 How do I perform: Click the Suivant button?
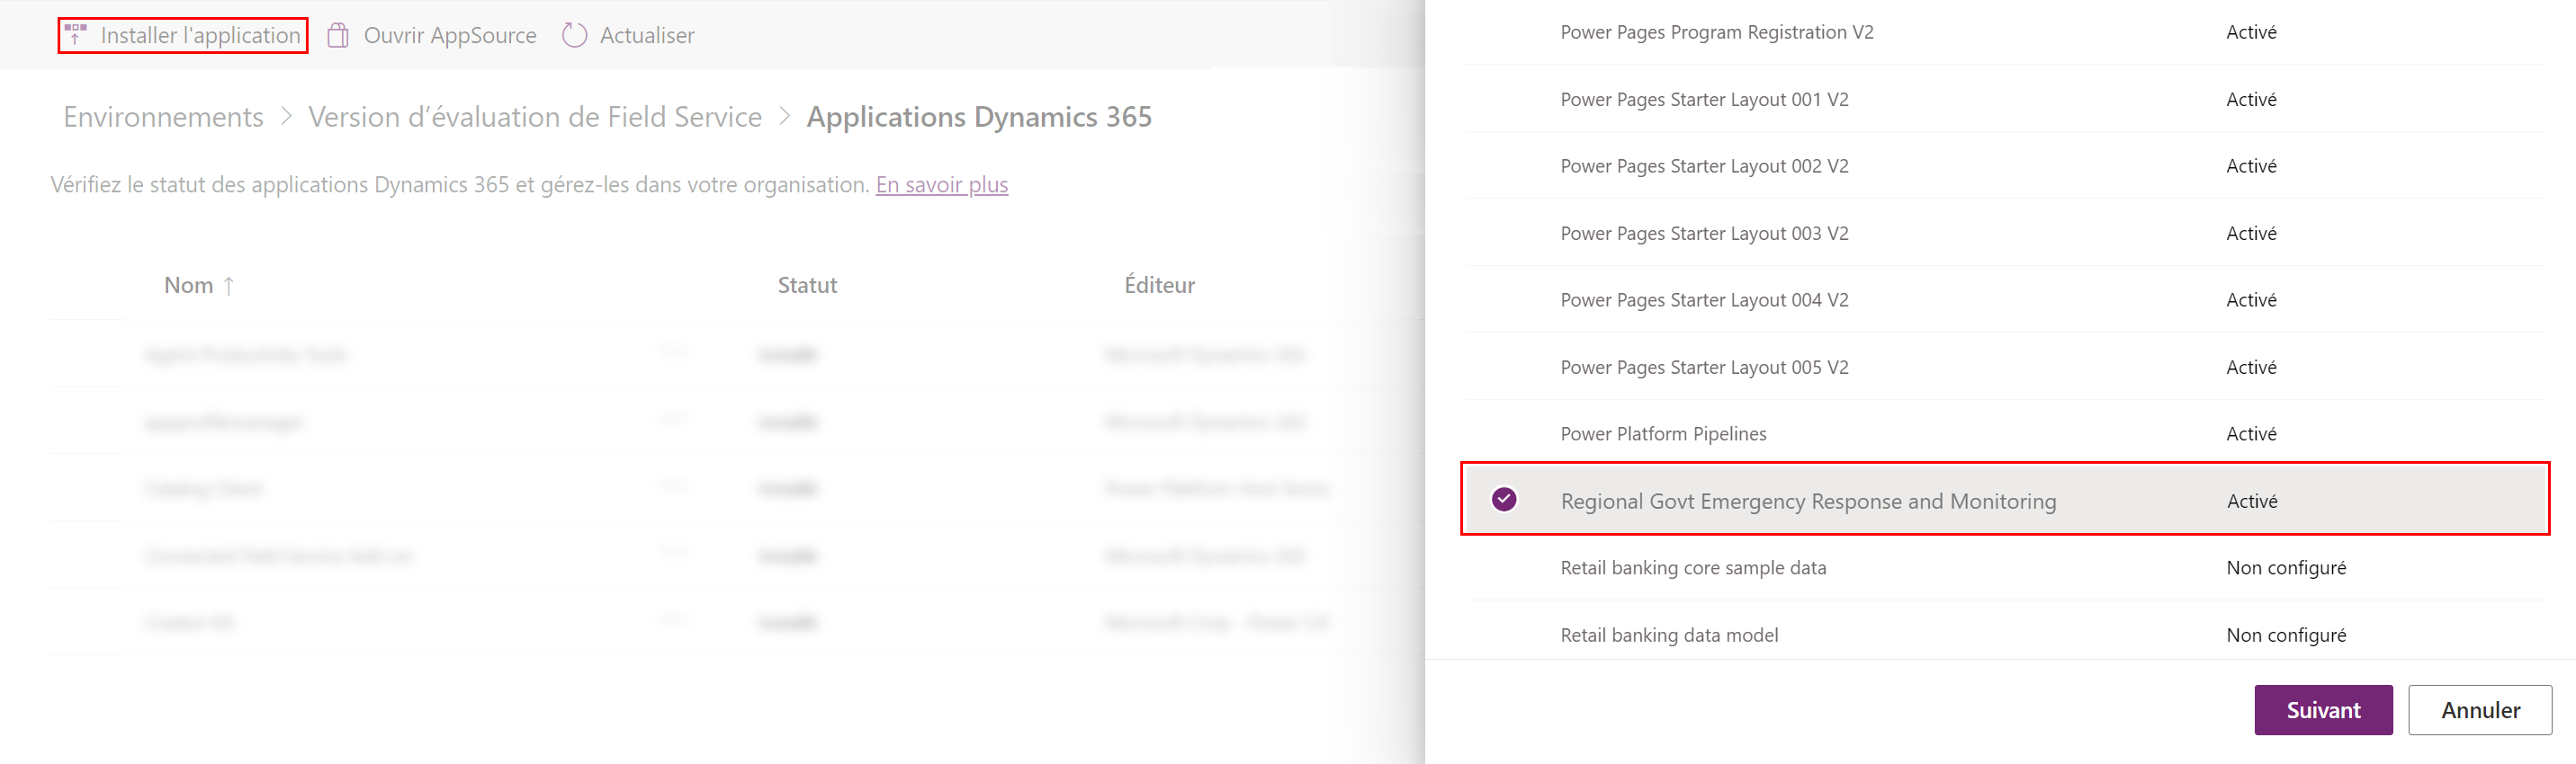coord(2323,710)
